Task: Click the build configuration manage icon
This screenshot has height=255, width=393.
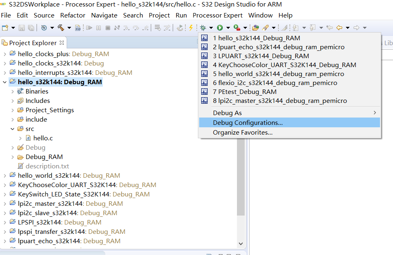Action: pyautogui.click(x=44, y=28)
